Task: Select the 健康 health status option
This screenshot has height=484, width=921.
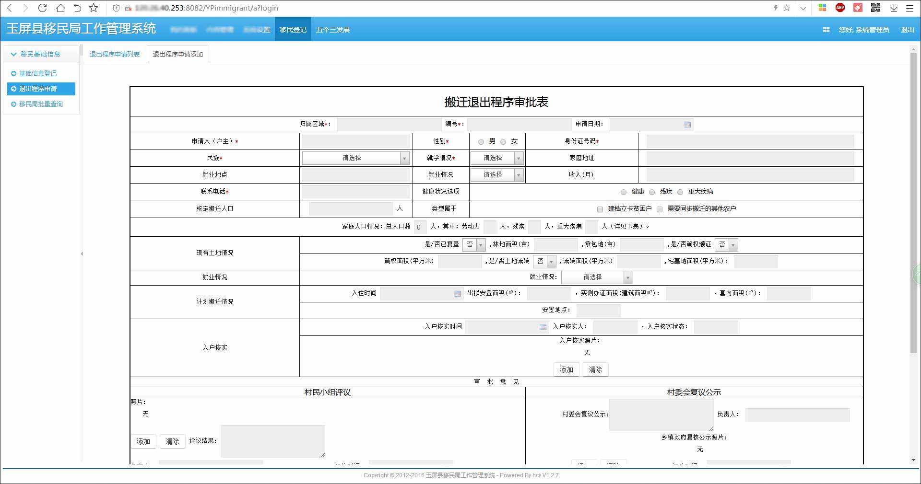Action: [x=624, y=192]
